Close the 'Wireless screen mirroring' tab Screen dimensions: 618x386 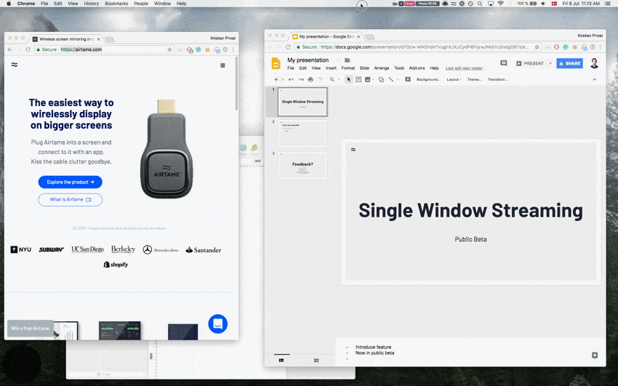(x=99, y=39)
